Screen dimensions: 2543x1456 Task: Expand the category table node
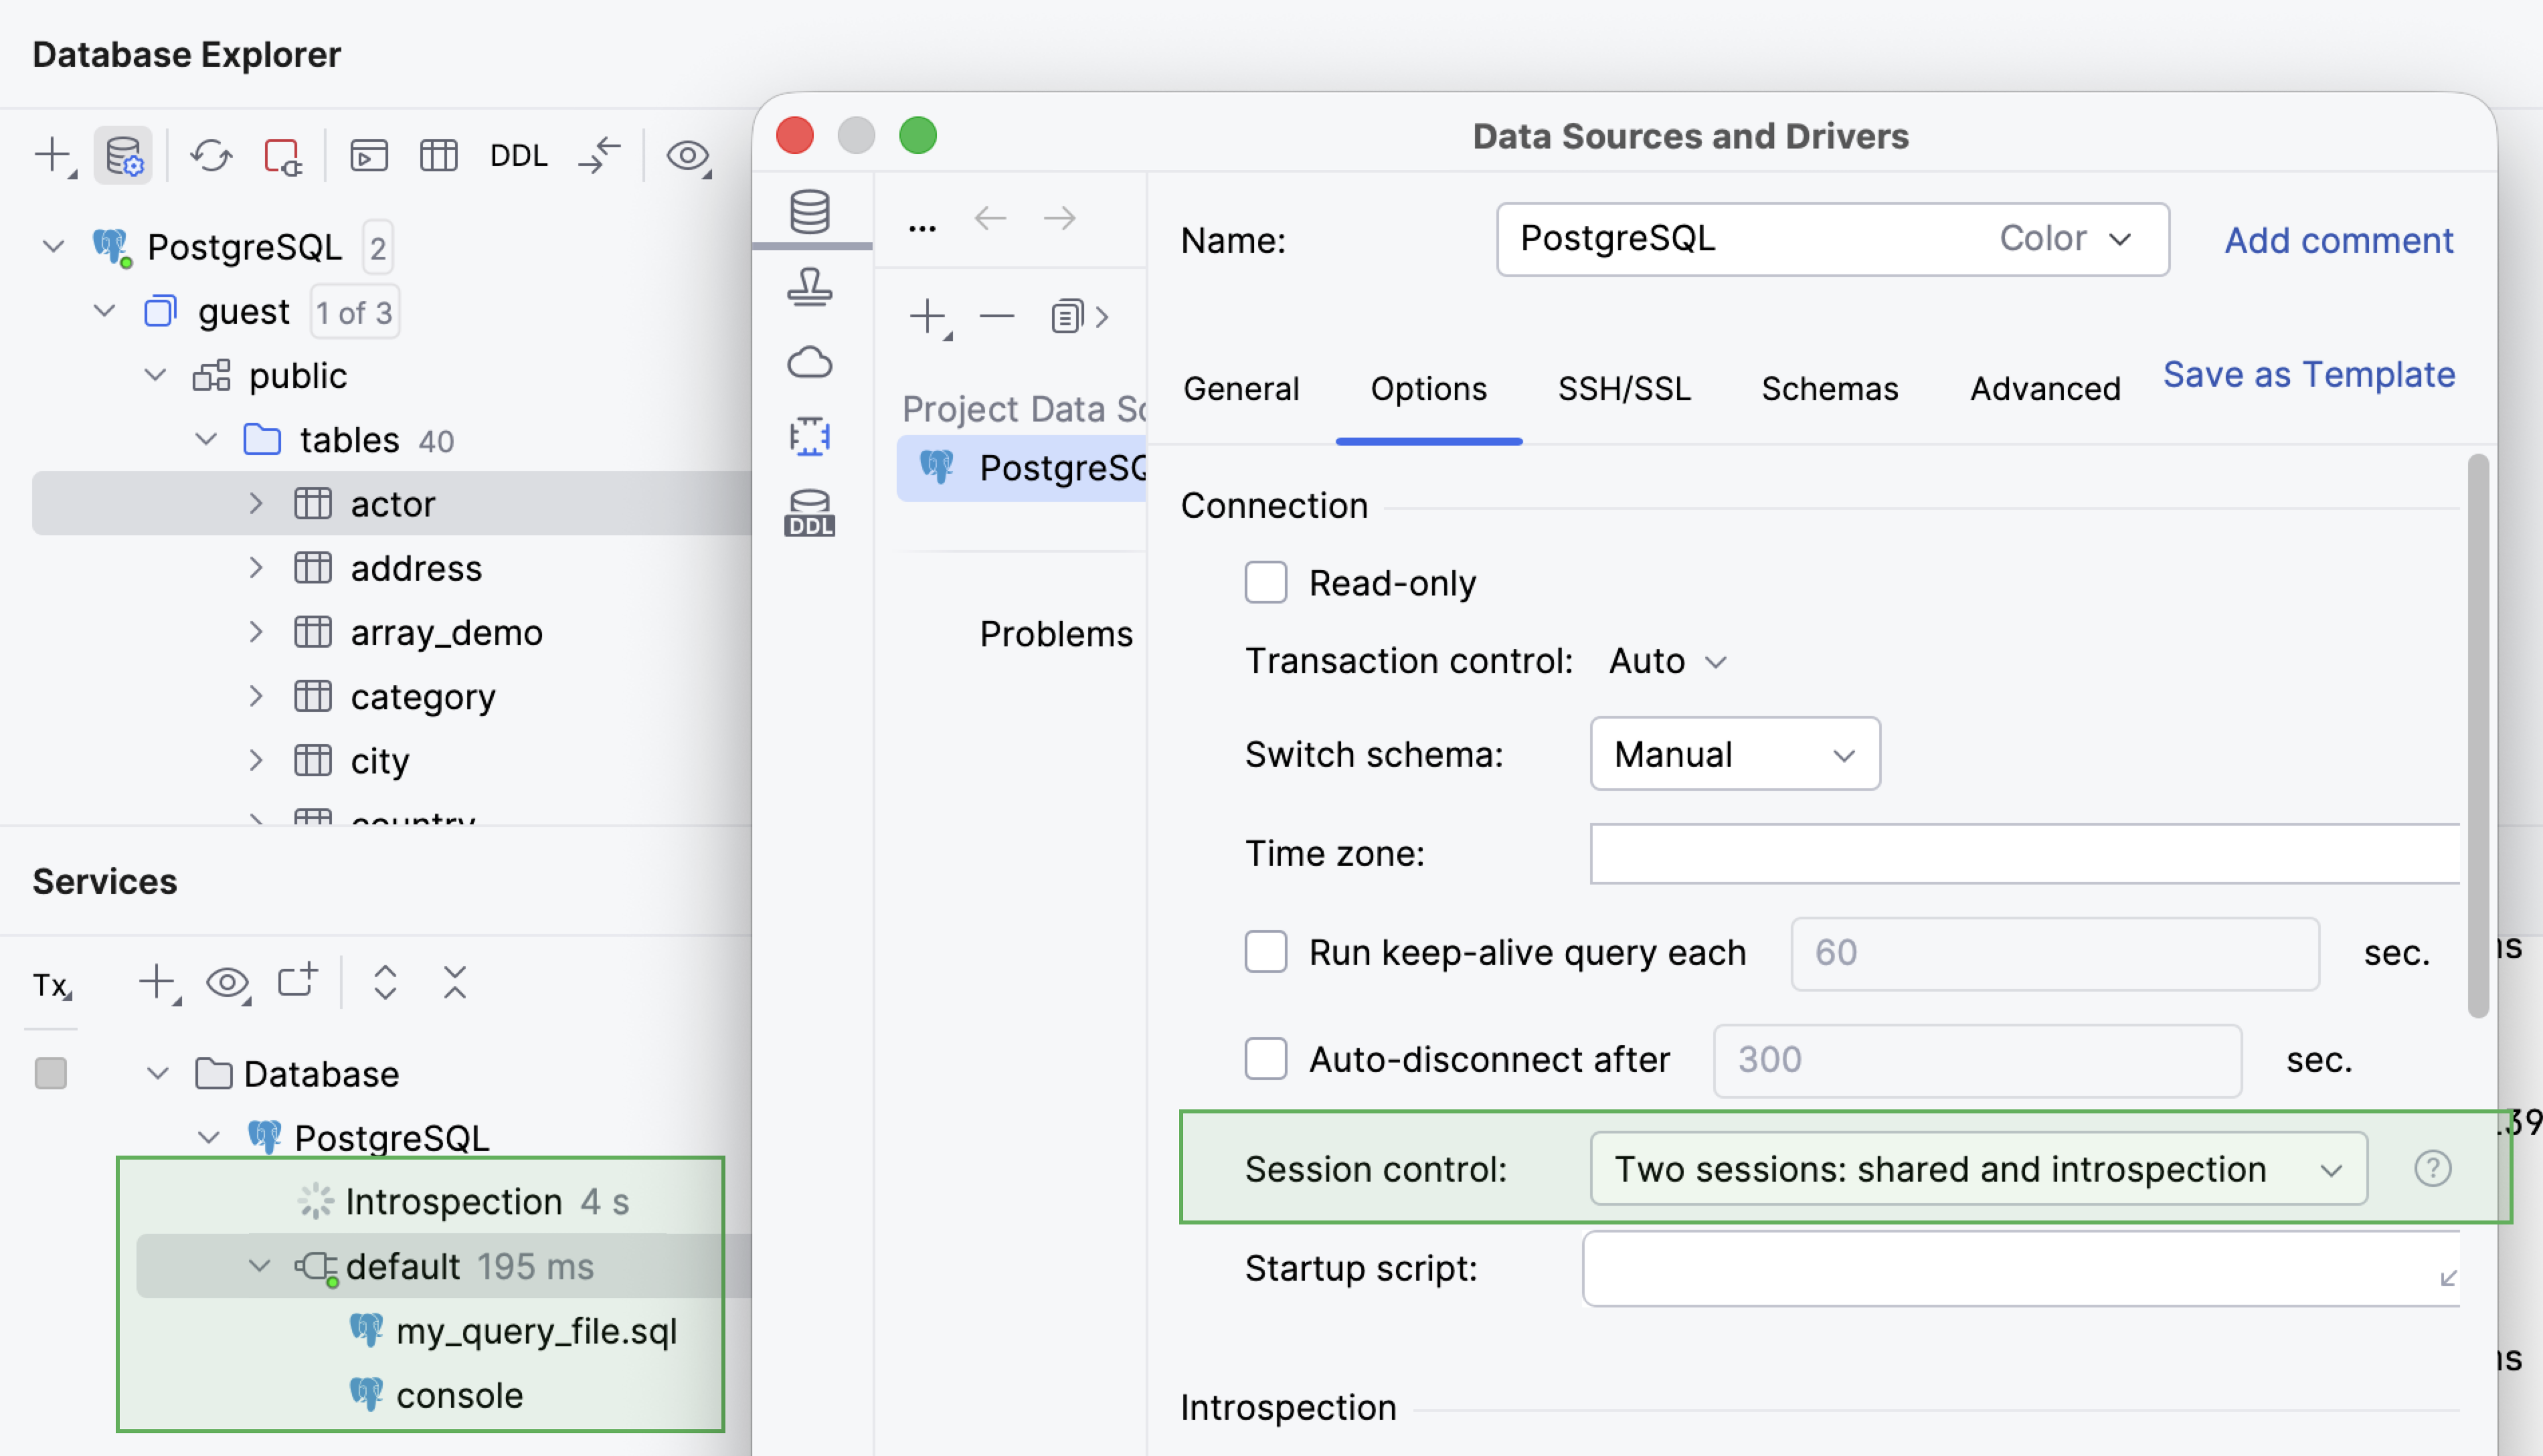(x=256, y=696)
